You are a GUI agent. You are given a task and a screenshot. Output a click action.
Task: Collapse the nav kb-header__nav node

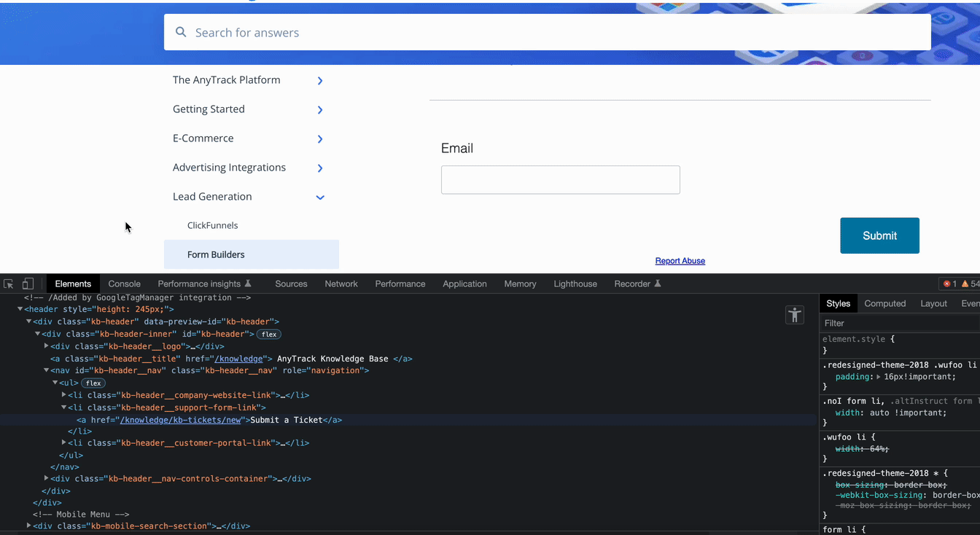tap(47, 370)
